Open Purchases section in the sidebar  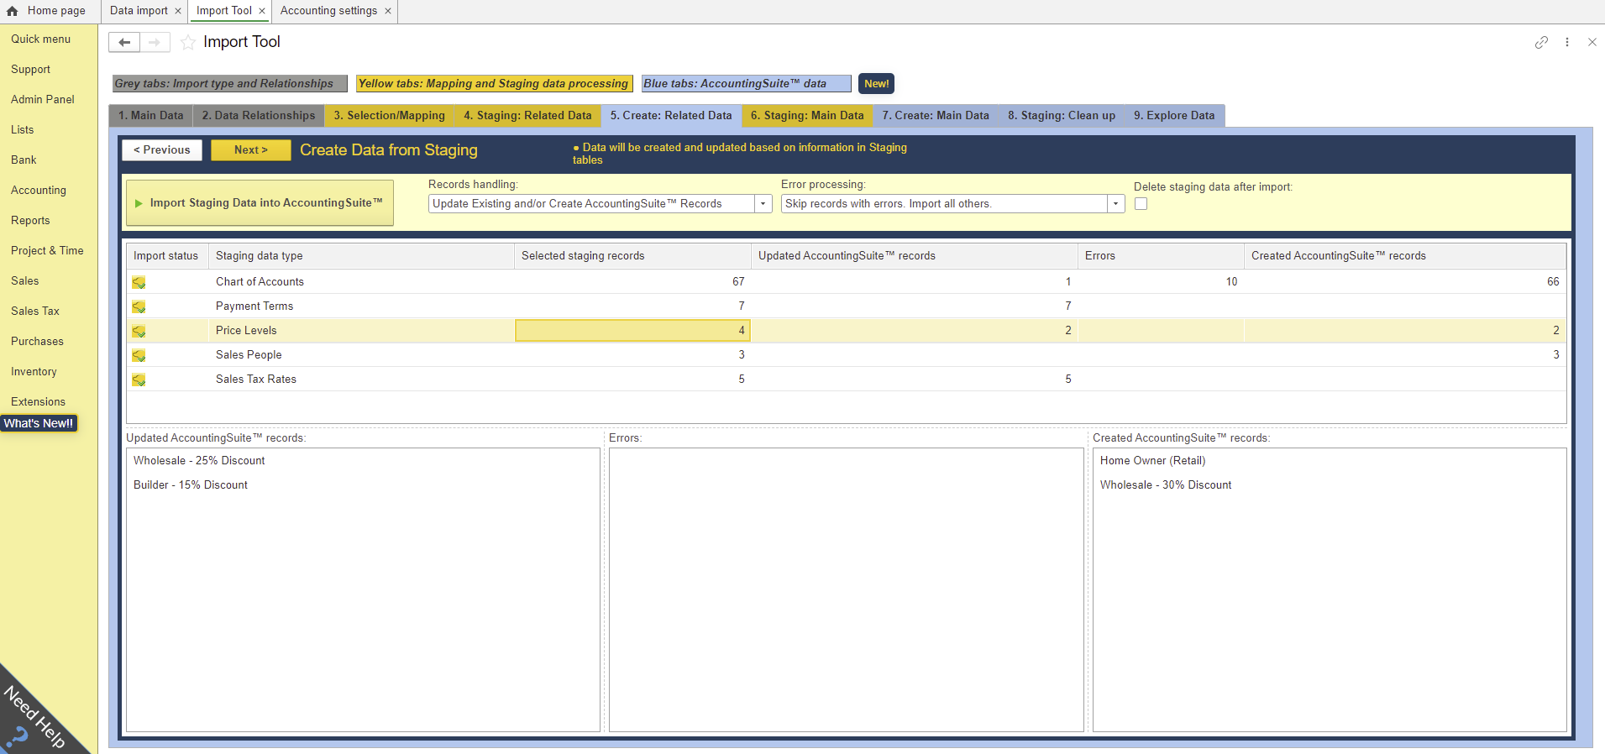[37, 342]
